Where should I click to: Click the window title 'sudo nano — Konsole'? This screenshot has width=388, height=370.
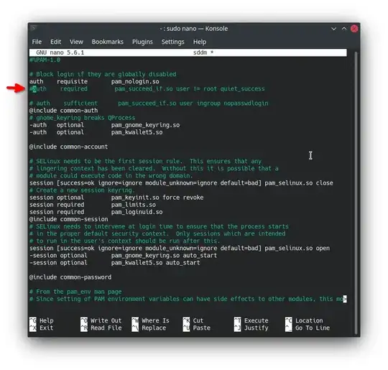(x=193, y=29)
